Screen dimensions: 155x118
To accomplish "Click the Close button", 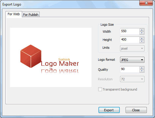I will point(136,110).
